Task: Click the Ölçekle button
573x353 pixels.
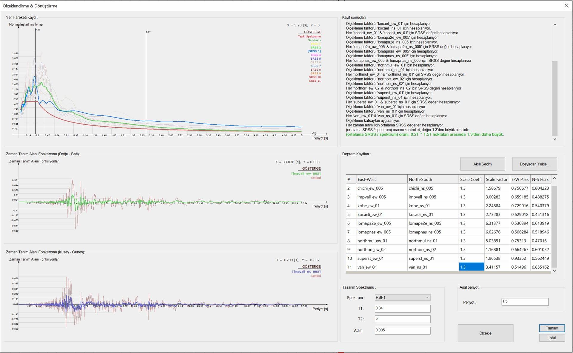Action: pos(485,333)
